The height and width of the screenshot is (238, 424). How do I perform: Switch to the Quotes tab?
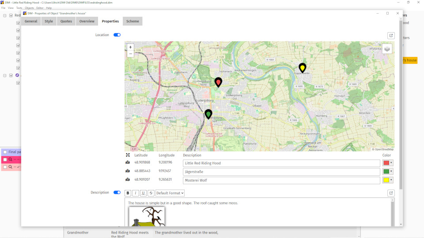pos(66,21)
